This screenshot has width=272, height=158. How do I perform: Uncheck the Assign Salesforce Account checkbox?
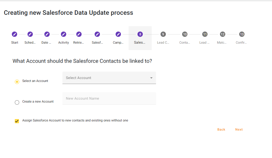(x=17, y=121)
